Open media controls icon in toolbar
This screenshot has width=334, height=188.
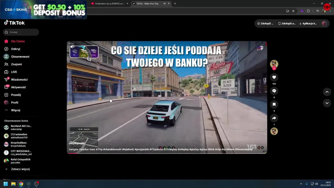(x=318, y=11)
